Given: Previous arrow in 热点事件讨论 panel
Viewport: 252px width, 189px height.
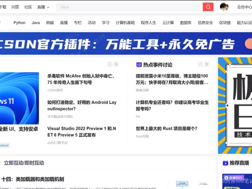Looking at the screenshot, I should pos(200,64).
